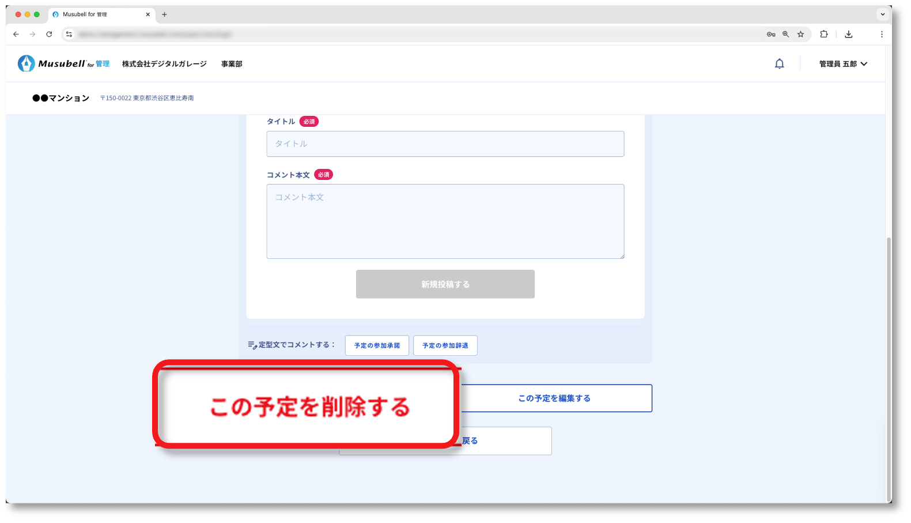
Task: Click the 予定の参加承諾 template button
Action: coord(377,345)
